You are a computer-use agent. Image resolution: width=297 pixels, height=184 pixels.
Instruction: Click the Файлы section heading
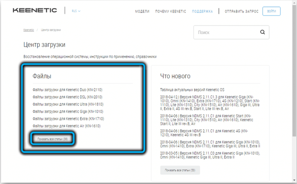coord(42,76)
